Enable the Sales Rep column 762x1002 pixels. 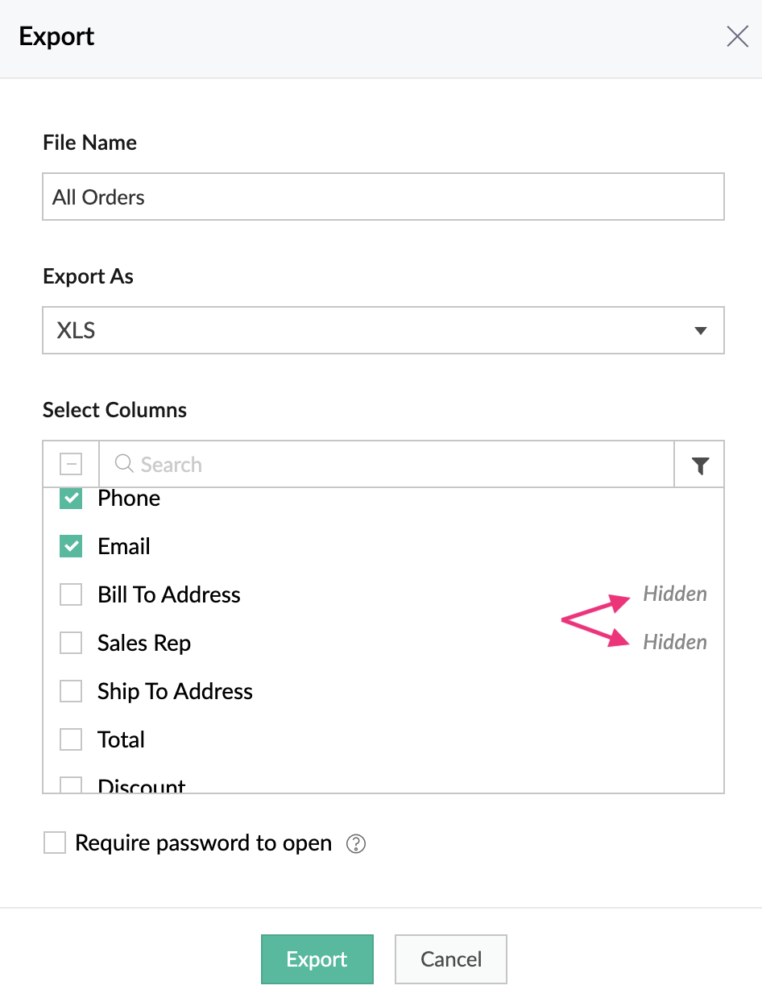[x=71, y=644]
